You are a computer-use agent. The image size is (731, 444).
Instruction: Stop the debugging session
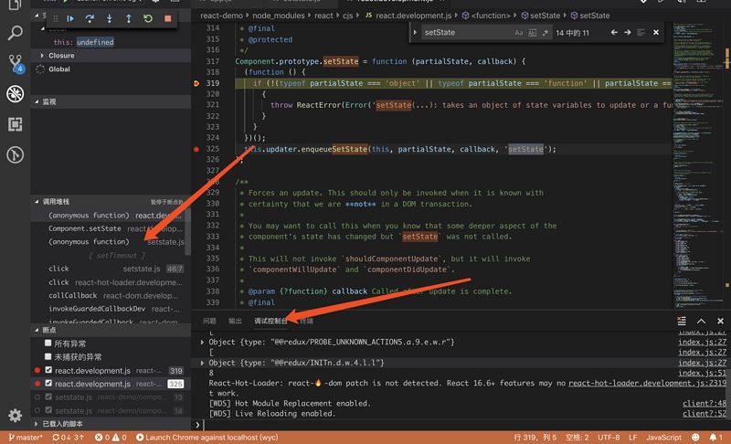point(166,18)
